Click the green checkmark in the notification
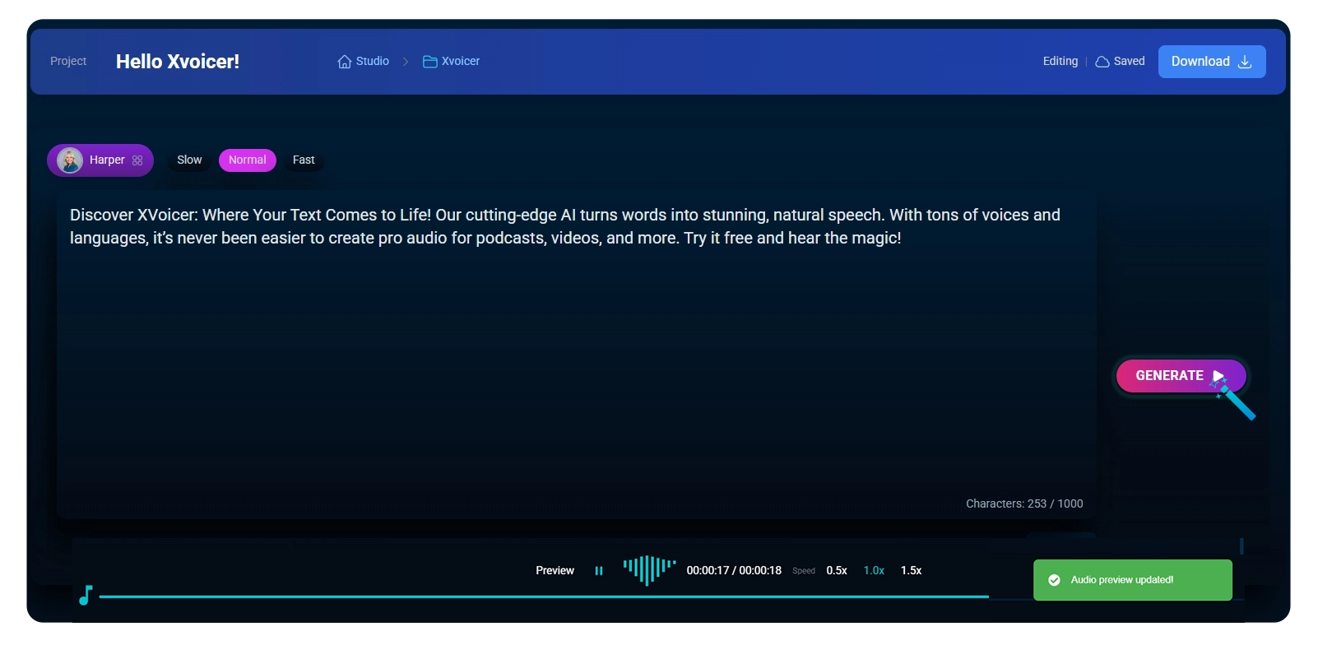 (x=1054, y=580)
